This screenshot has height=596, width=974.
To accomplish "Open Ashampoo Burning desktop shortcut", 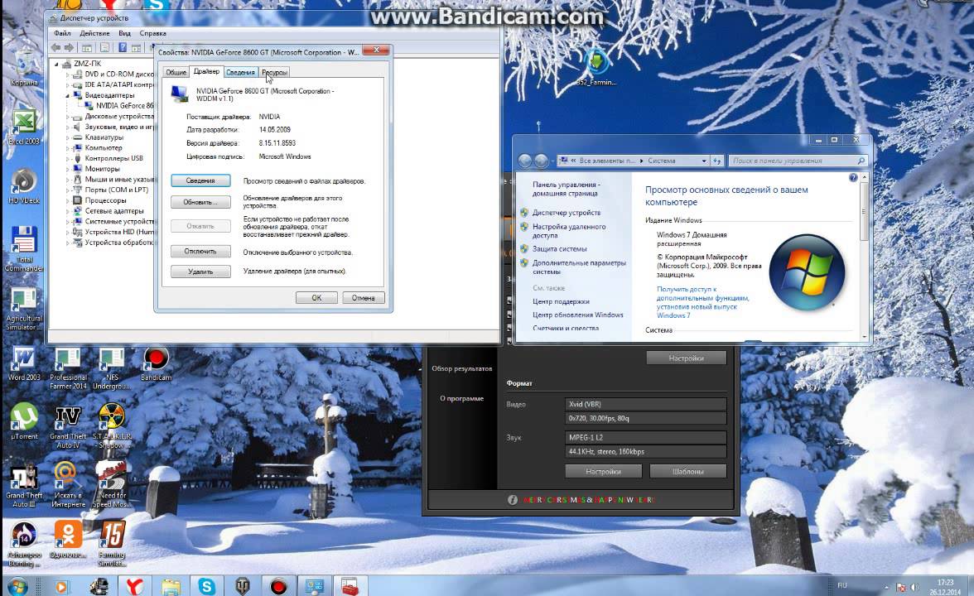I will click(24, 544).
